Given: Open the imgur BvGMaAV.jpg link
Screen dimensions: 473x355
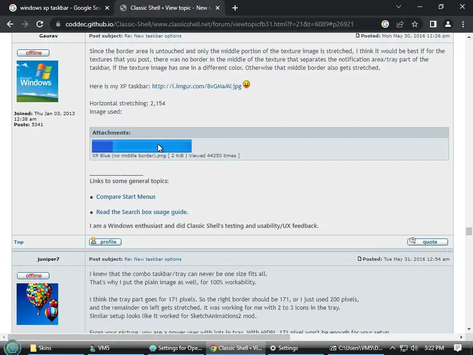Looking at the screenshot, I should click(x=197, y=86).
